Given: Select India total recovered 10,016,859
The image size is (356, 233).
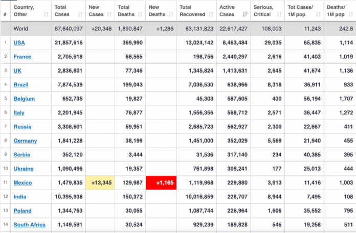Looking at the screenshot, I should [x=199, y=197].
